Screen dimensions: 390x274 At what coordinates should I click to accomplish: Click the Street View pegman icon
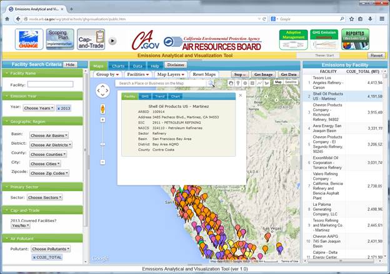point(102,109)
